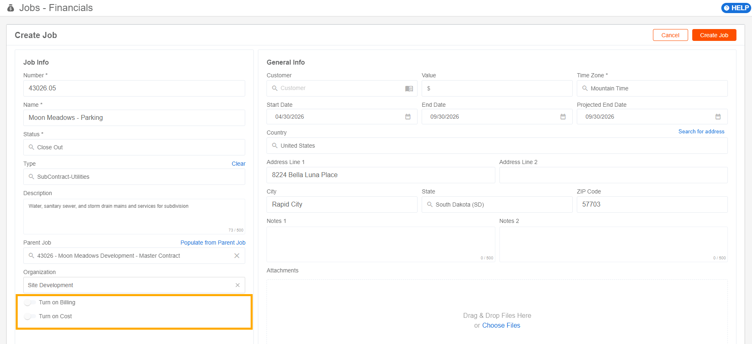Click the Search for address link
Image resolution: width=752 pixels, height=344 pixels.
coord(701,131)
